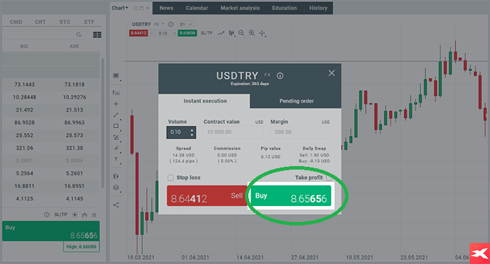Zoom out the chart

pyautogui.click(x=242, y=33)
